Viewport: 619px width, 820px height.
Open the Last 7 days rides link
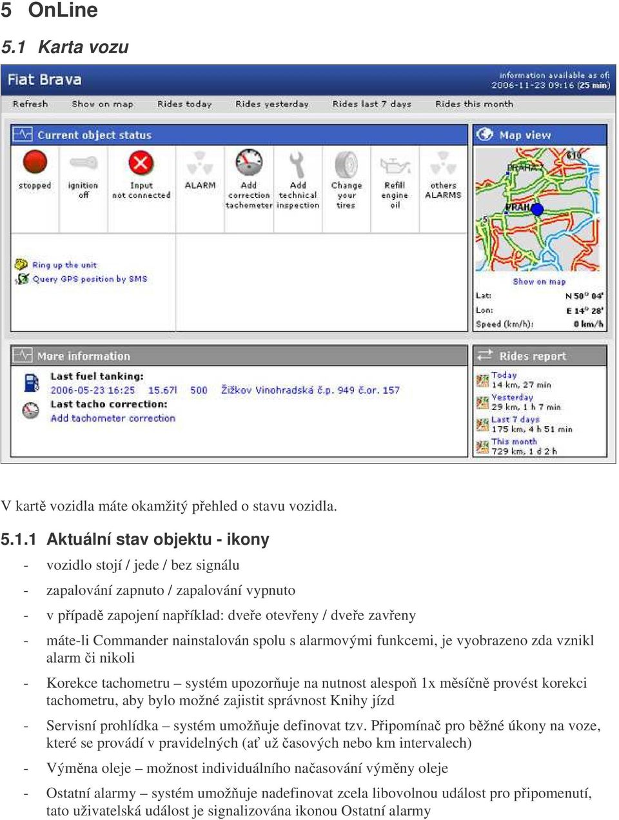515,419
